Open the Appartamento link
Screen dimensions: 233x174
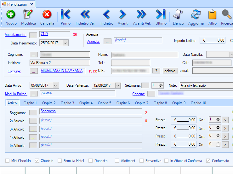coord(15,35)
